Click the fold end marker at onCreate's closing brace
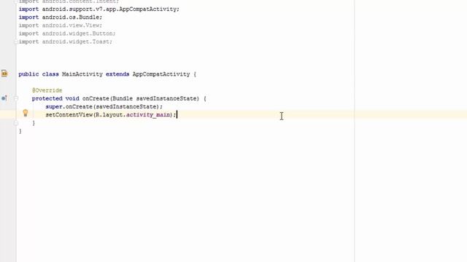The image size is (467, 262). (16, 123)
